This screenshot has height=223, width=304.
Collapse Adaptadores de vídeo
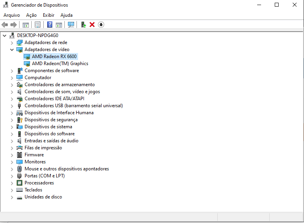(12, 50)
